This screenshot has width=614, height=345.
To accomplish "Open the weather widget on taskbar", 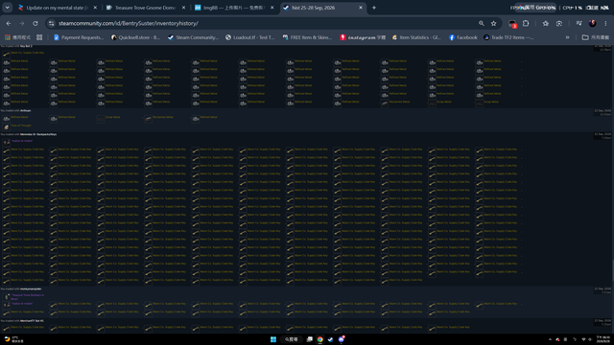I will pyautogui.click(x=12, y=339).
